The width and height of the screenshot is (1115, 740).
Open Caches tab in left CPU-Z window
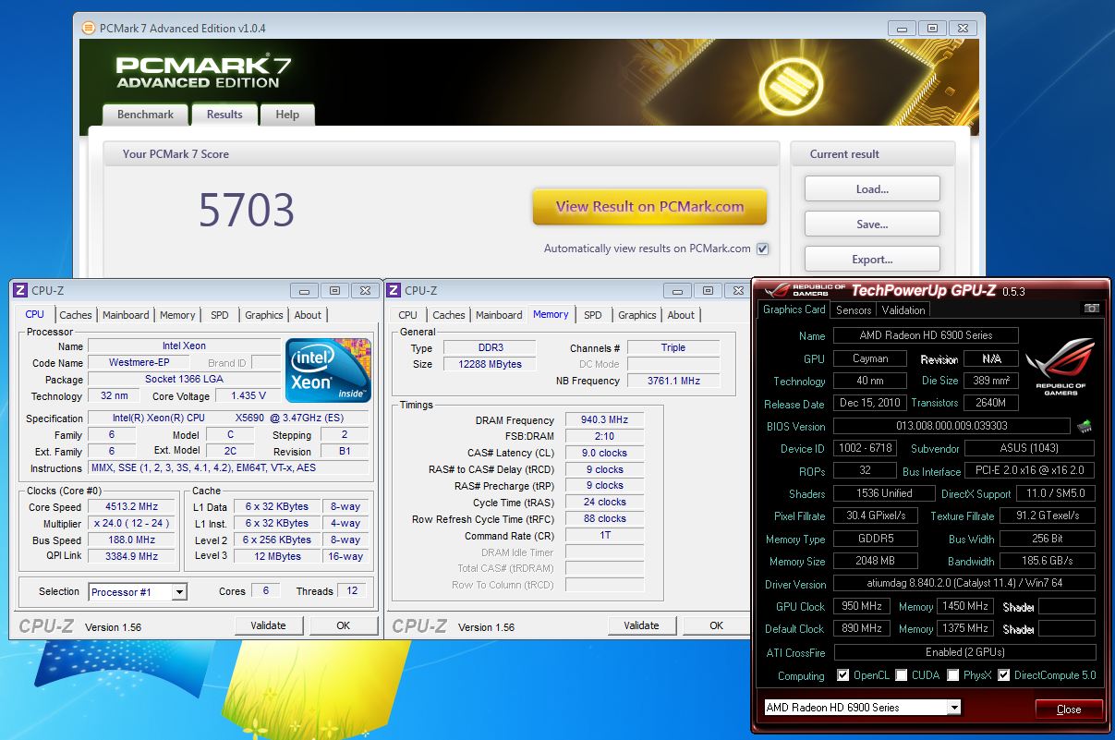76,315
